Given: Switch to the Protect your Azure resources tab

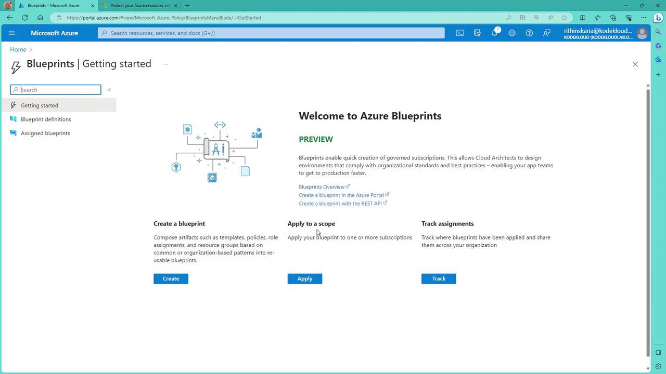Looking at the screenshot, I should [x=139, y=6].
